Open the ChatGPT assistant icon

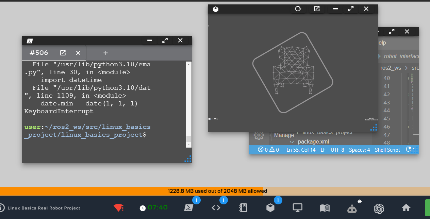pos(379,208)
